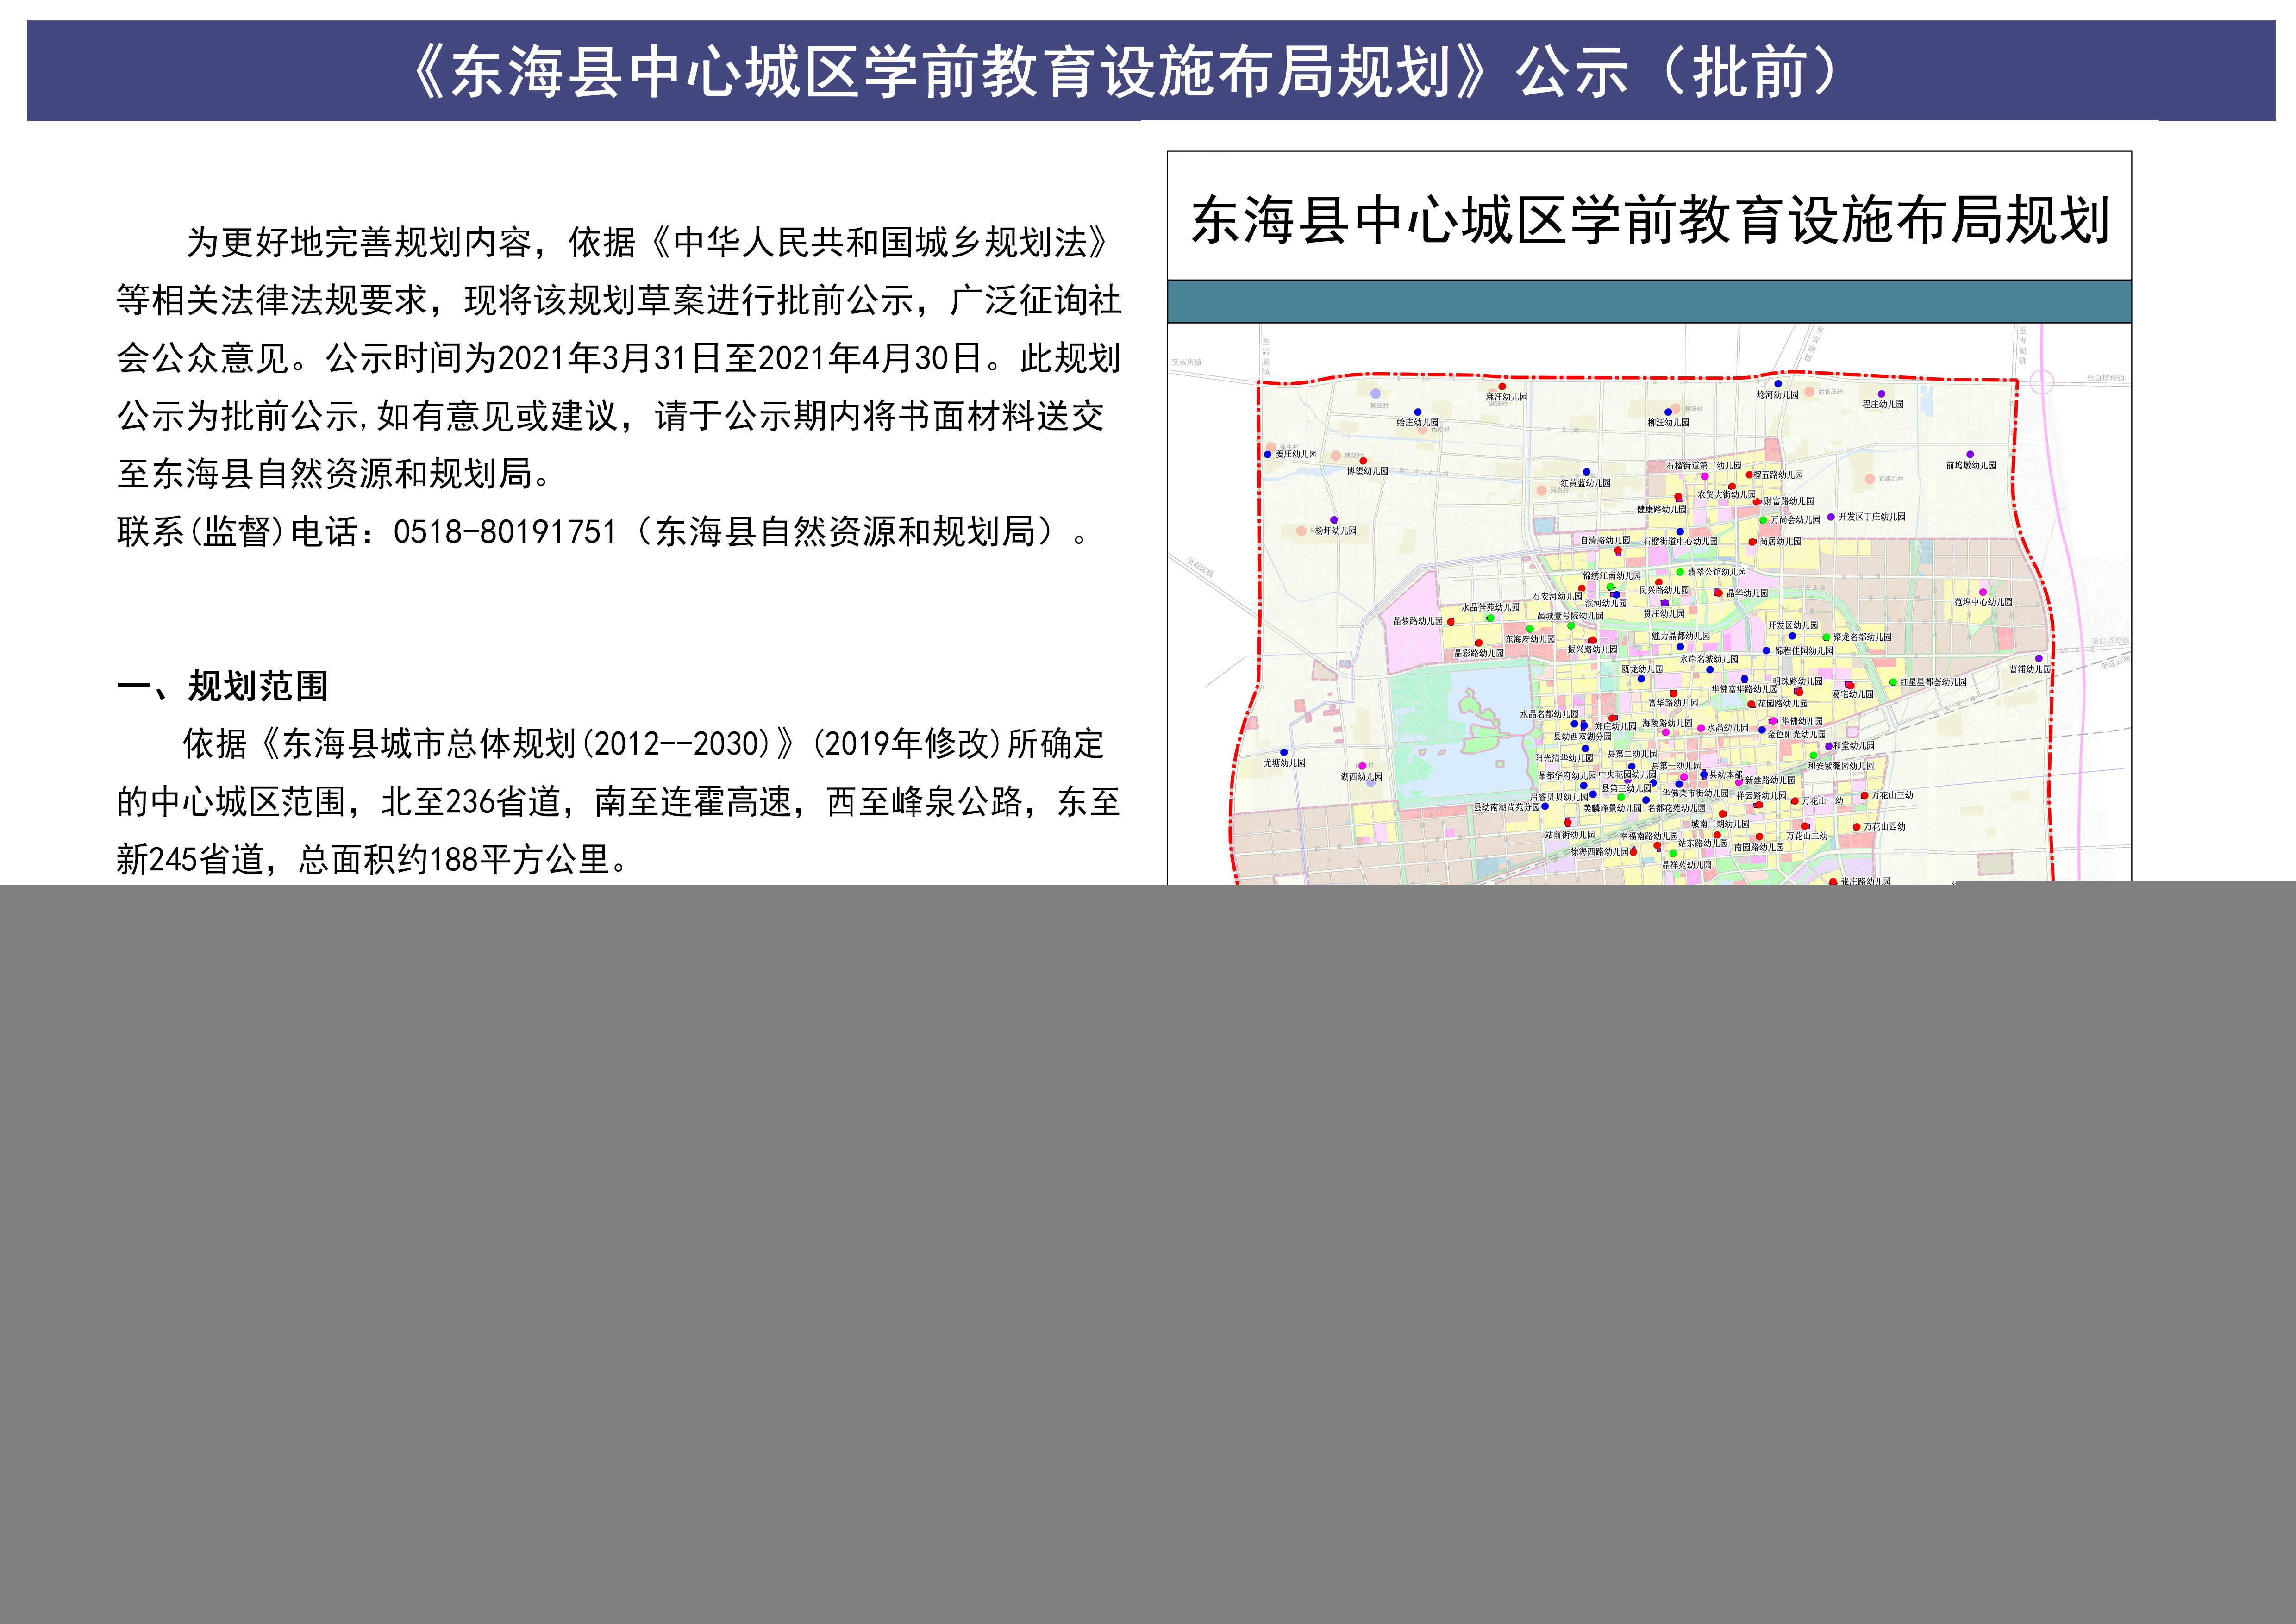Click the 水晶名都幼儿园 map label
2296x1624 pixels.
coord(1549,715)
